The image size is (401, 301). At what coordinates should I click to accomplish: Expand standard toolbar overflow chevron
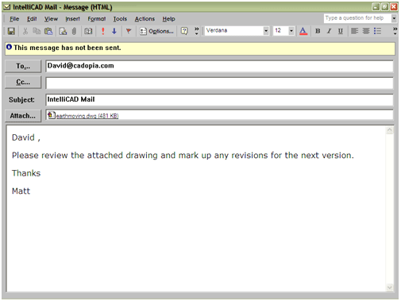pyautogui.click(x=196, y=31)
